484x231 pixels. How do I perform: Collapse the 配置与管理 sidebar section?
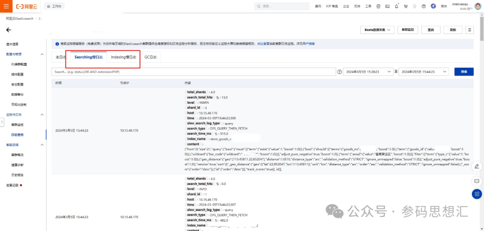click(42, 54)
